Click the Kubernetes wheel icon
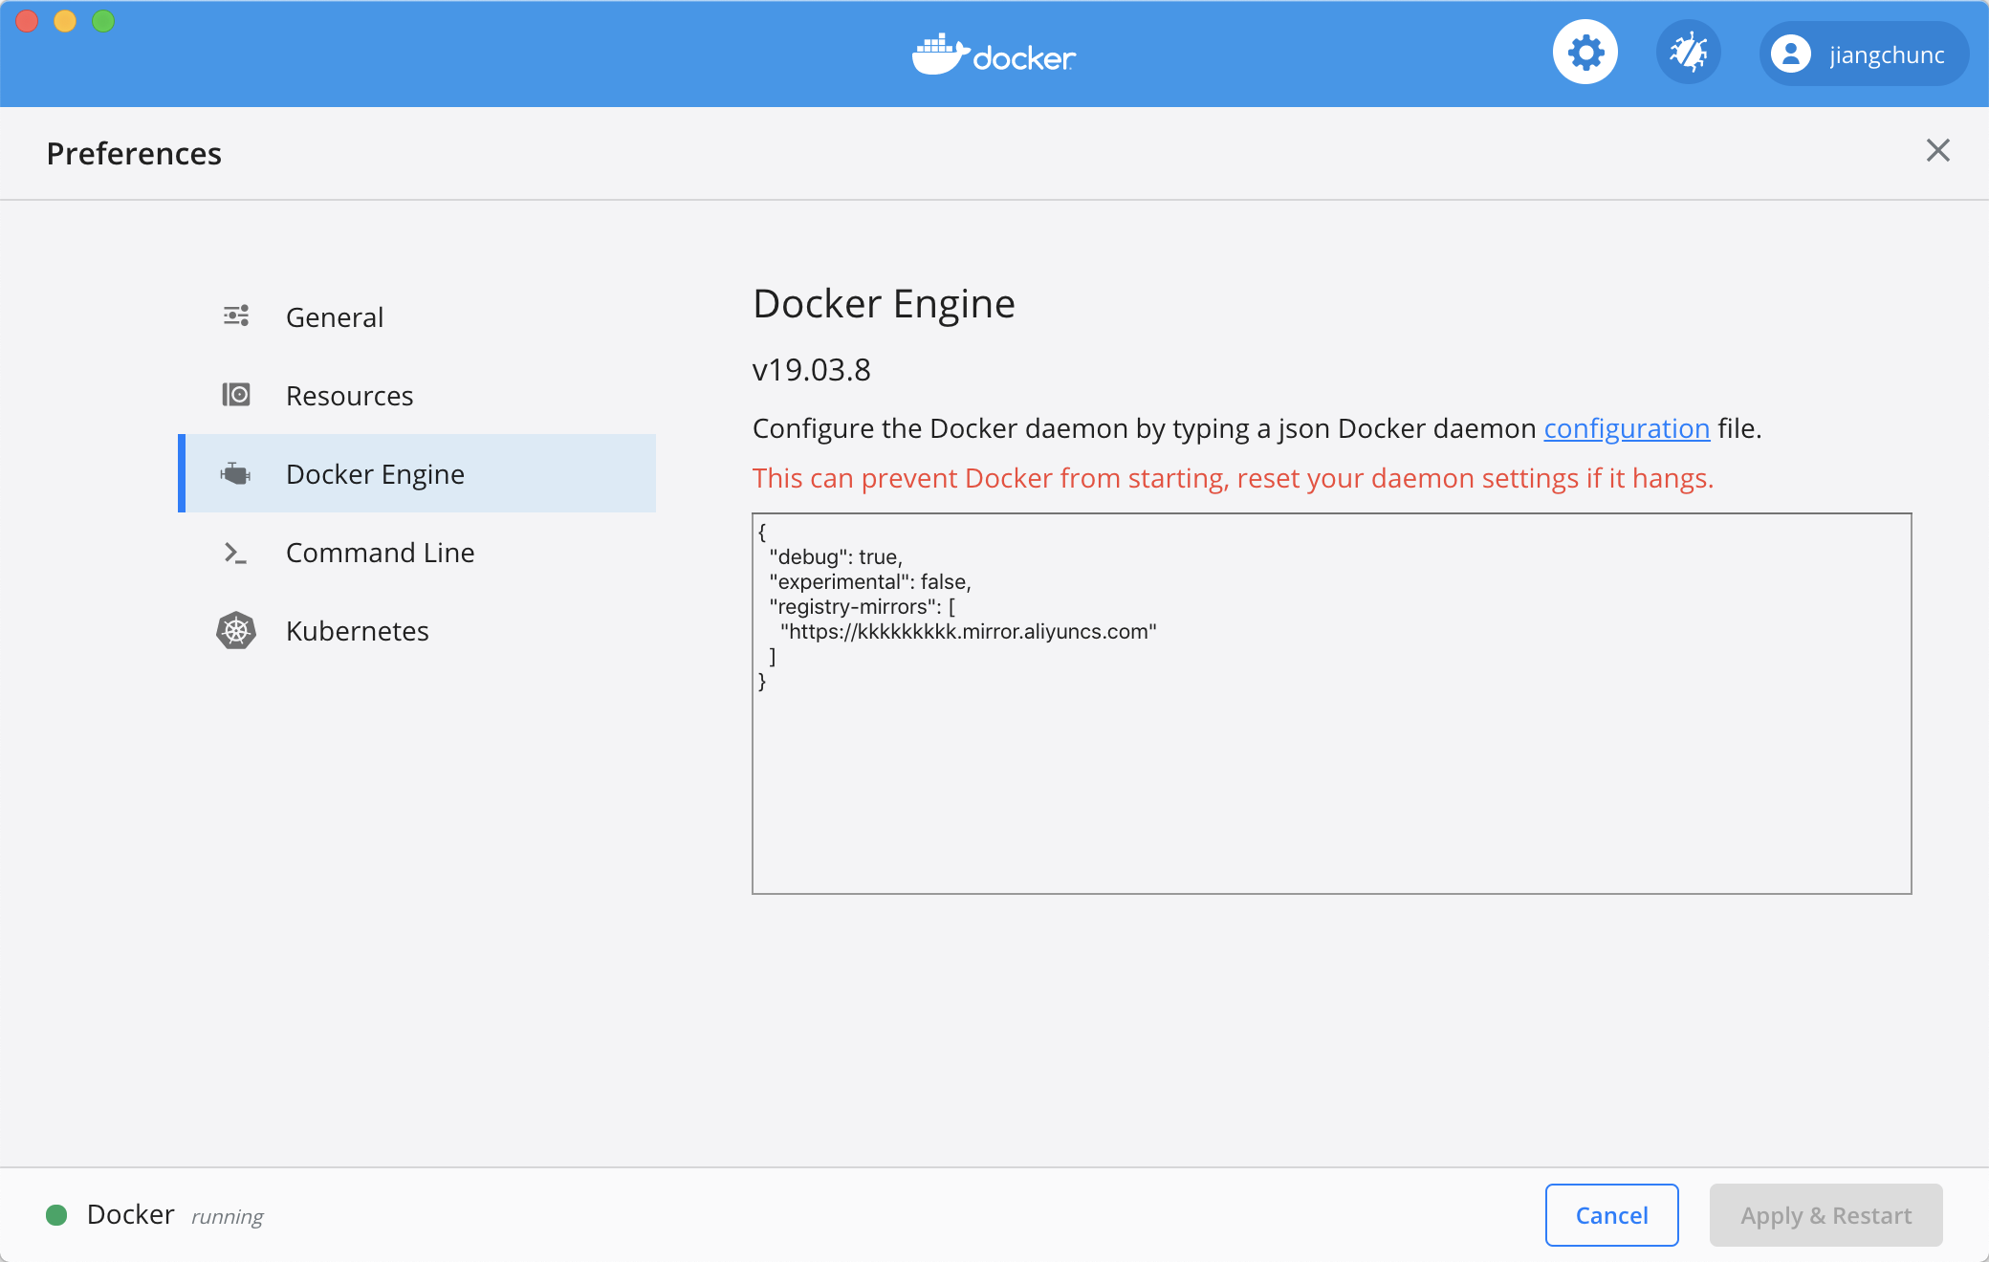This screenshot has width=1989, height=1262. [236, 630]
